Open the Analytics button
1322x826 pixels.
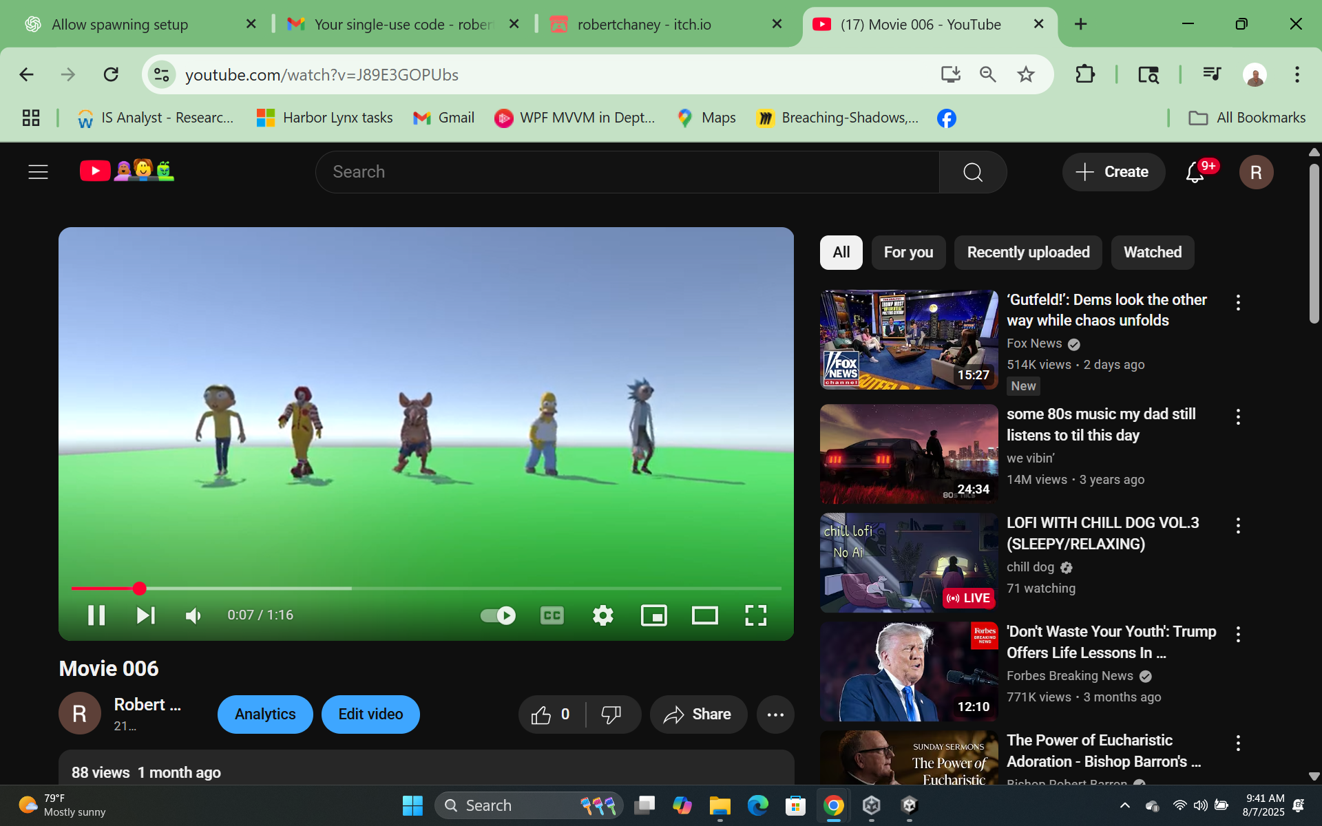(265, 714)
